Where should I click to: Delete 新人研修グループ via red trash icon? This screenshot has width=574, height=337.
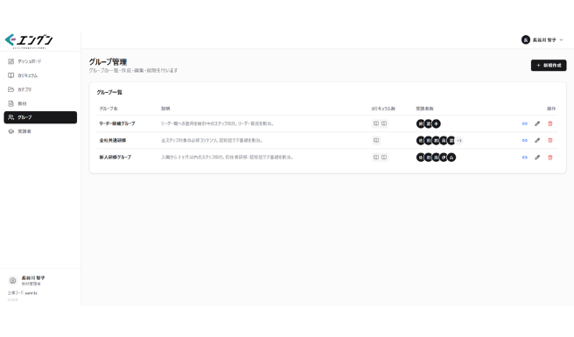(x=549, y=158)
